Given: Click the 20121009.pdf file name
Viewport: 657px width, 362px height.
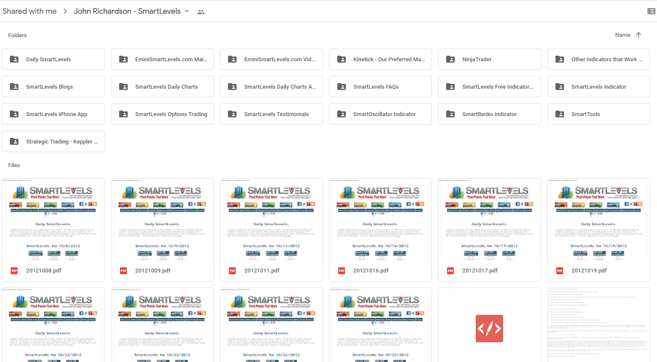Looking at the screenshot, I should pyautogui.click(x=153, y=271).
